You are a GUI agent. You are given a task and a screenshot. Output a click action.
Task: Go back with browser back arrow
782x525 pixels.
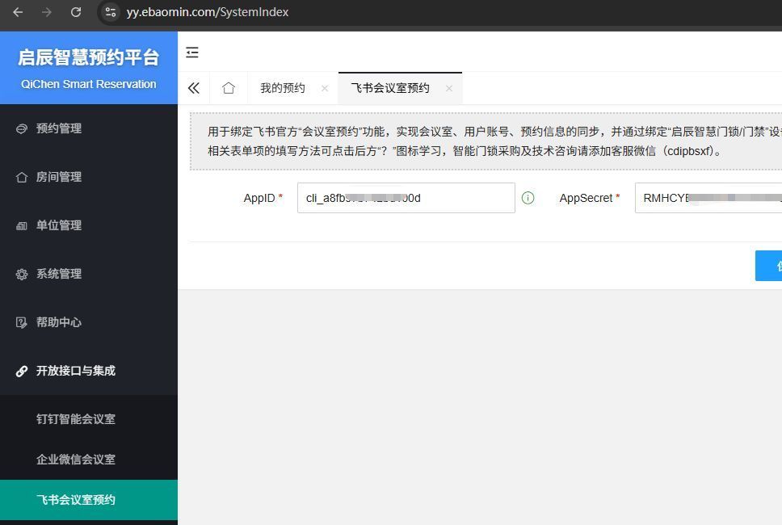tap(18, 12)
